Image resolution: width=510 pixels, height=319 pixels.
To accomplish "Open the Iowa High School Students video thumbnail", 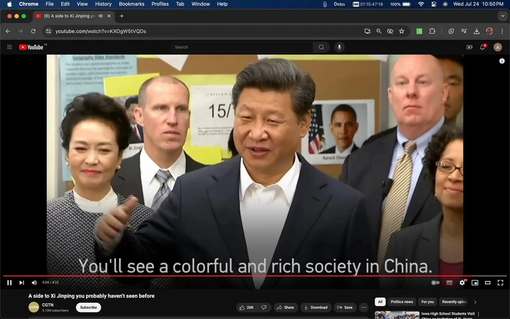I will [397, 315].
